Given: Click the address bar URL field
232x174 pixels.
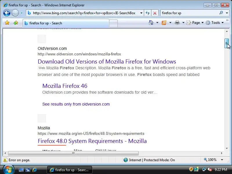Looking at the screenshot, I should [84, 13].
